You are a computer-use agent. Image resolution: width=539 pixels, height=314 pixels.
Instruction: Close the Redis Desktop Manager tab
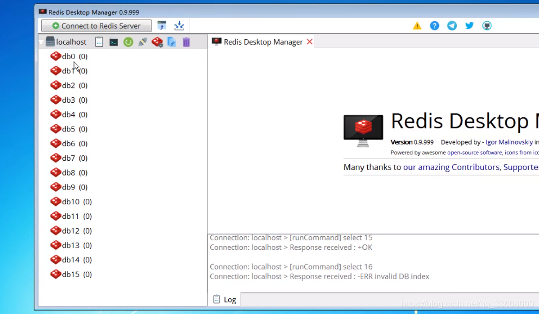310,42
